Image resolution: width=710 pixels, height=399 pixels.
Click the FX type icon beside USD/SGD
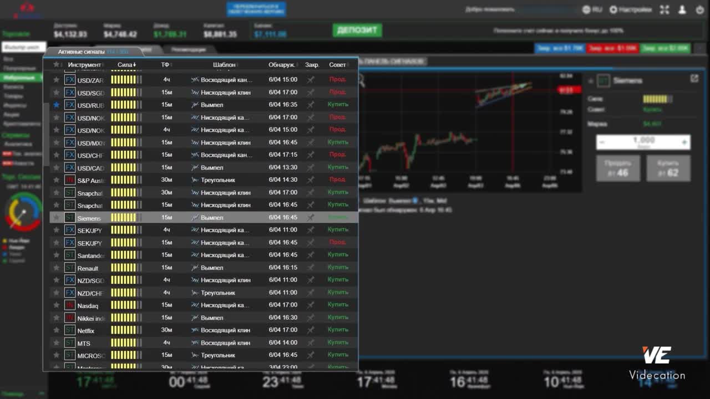[x=70, y=93]
